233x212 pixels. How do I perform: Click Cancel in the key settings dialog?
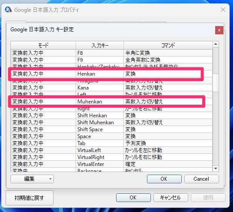coord(202,179)
